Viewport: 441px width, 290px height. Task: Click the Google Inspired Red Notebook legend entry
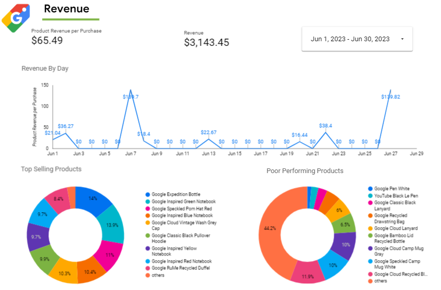coord(178,261)
